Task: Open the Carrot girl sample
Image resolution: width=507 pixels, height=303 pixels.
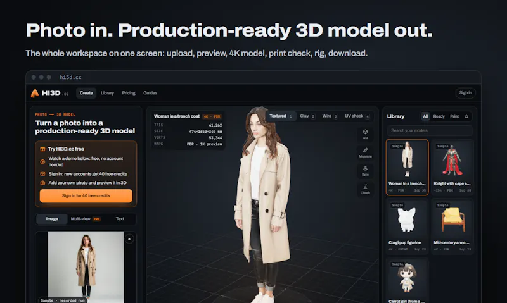Action: (x=407, y=281)
